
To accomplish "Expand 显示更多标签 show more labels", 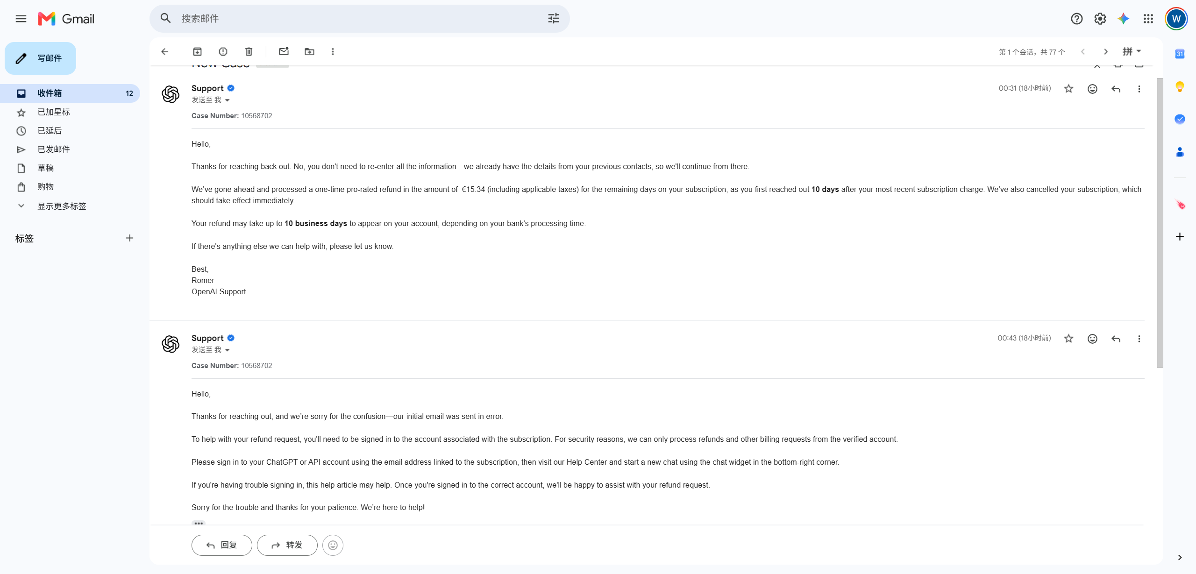I will tap(70, 206).
